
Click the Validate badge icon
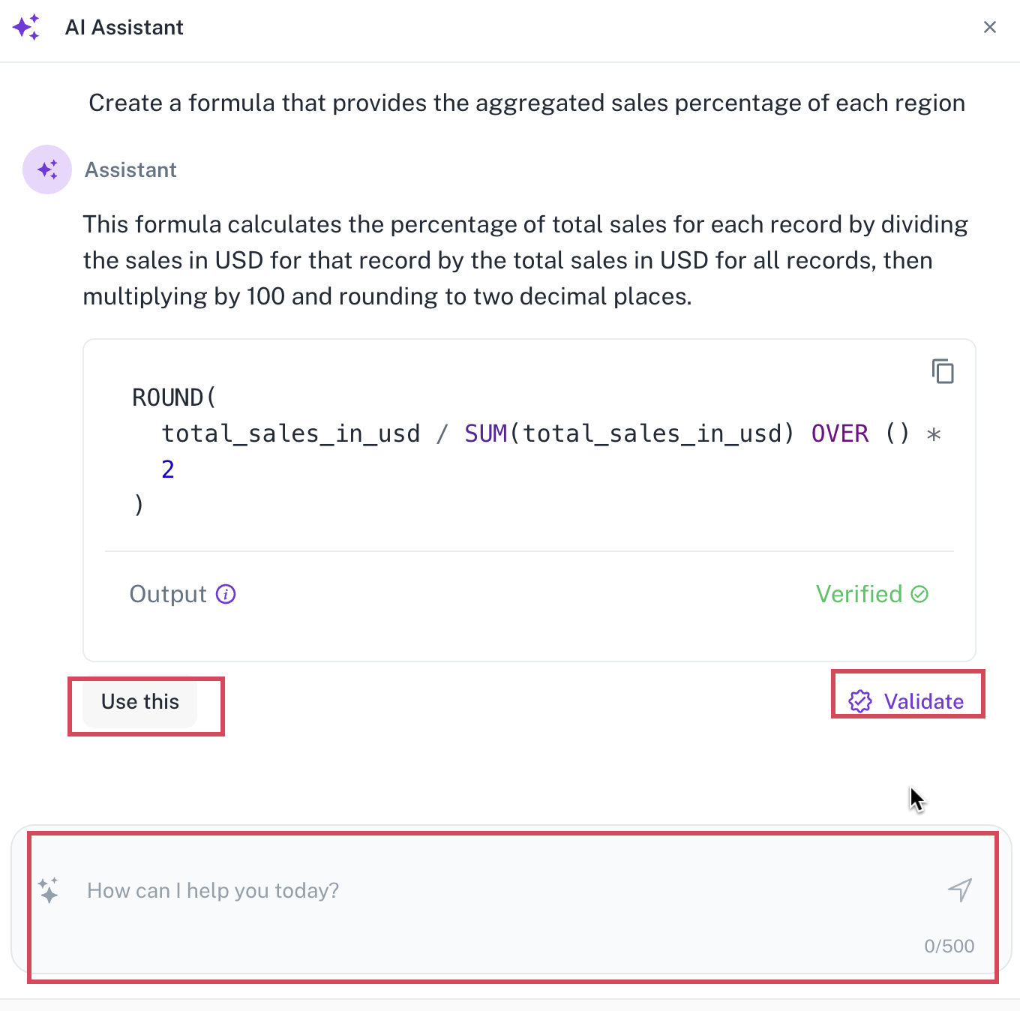coord(860,701)
